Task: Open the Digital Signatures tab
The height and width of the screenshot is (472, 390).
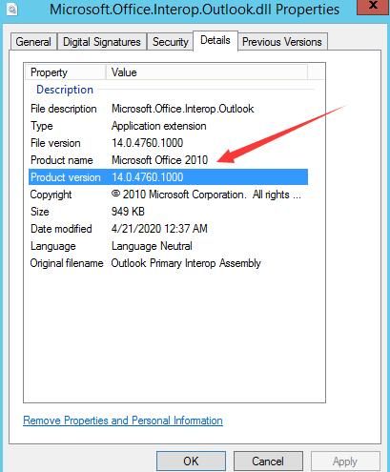Action: (x=102, y=42)
